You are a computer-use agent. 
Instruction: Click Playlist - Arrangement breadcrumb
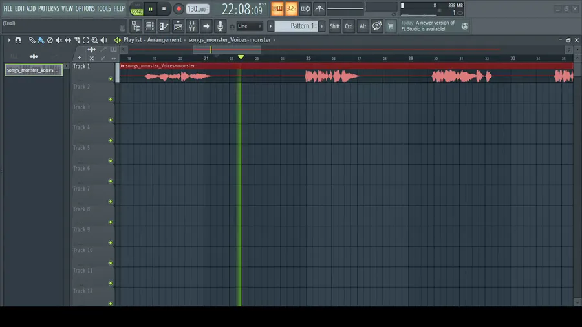tap(152, 40)
